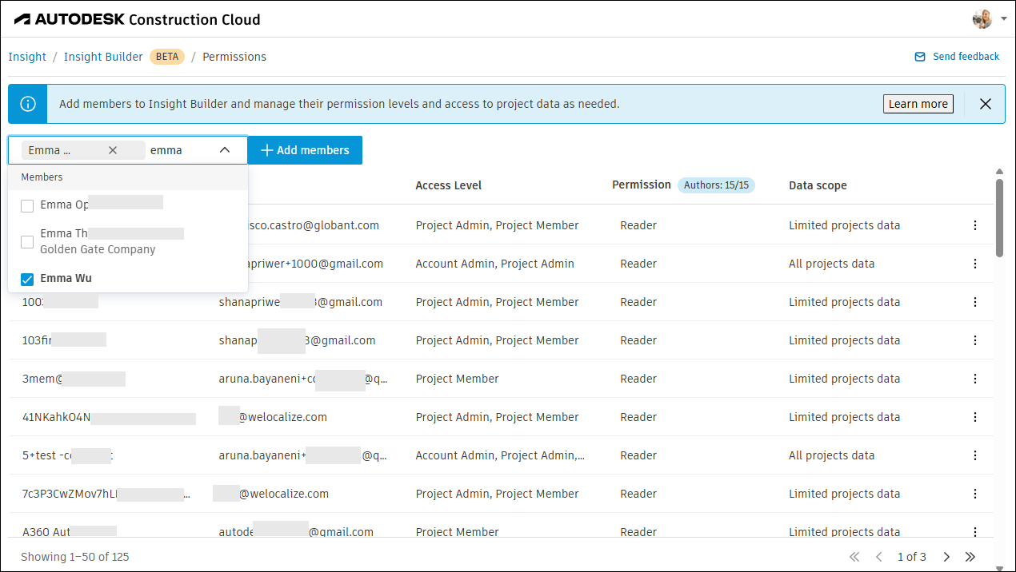1016x572 pixels.
Task: Click the envelope icon beside Send feedback
Action: point(919,56)
